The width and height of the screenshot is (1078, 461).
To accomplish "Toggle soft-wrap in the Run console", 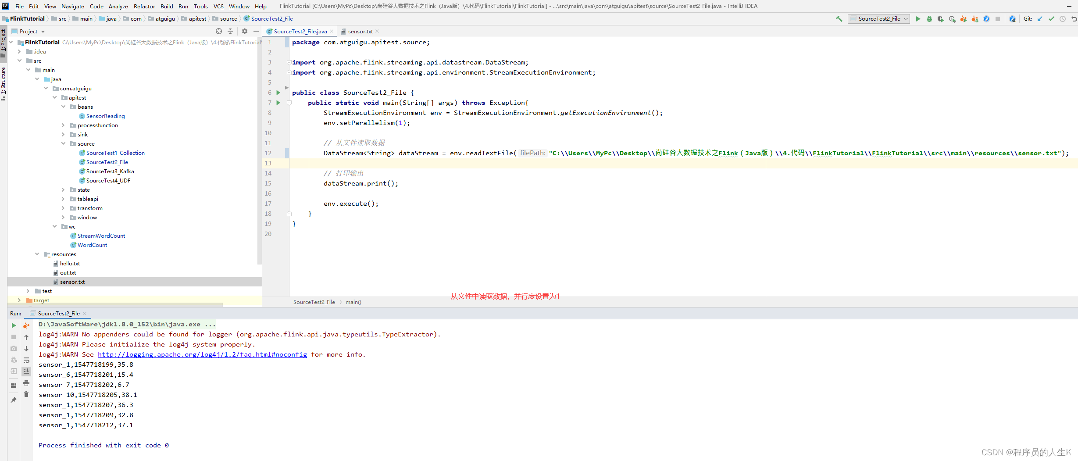I will click(26, 360).
